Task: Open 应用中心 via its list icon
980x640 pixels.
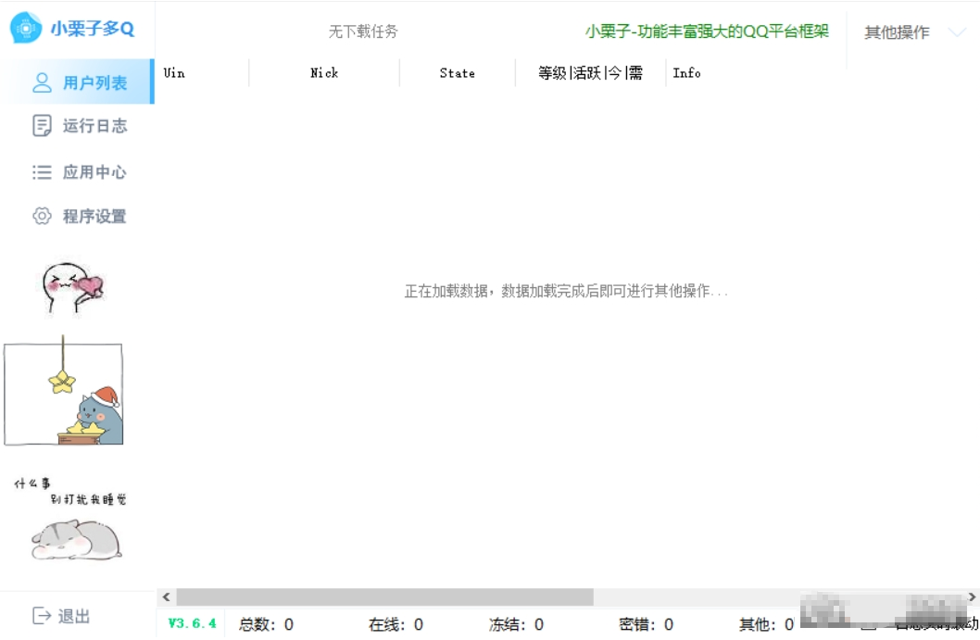Action: pyautogui.click(x=38, y=171)
